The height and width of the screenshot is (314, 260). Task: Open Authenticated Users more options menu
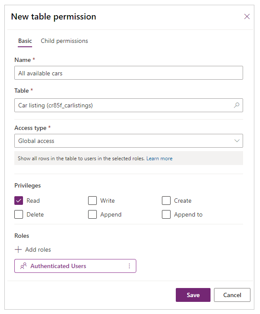129,266
